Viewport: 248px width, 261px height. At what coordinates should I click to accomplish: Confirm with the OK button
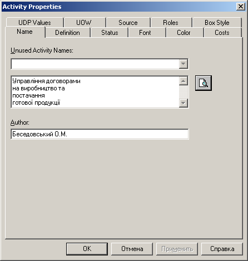(x=87, y=249)
